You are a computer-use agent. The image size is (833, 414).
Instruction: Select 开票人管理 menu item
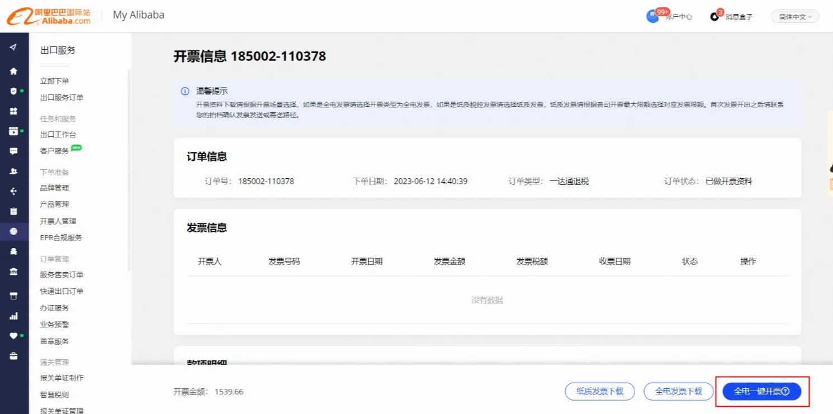[x=58, y=221]
